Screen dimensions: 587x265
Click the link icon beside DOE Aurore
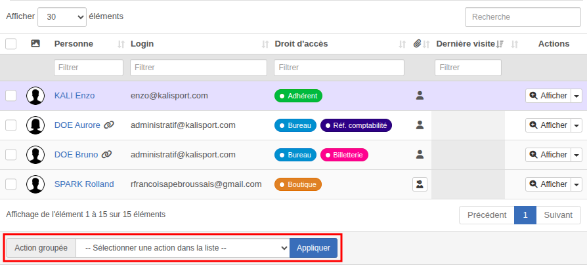pyautogui.click(x=108, y=125)
